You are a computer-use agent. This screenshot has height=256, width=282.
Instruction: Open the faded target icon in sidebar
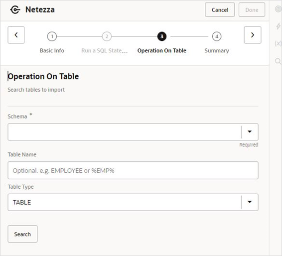click(278, 9)
